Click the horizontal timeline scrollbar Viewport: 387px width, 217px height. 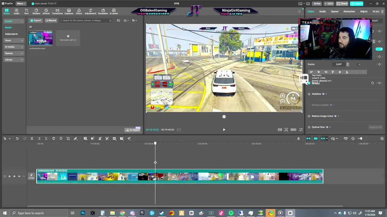tap(185, 206)
